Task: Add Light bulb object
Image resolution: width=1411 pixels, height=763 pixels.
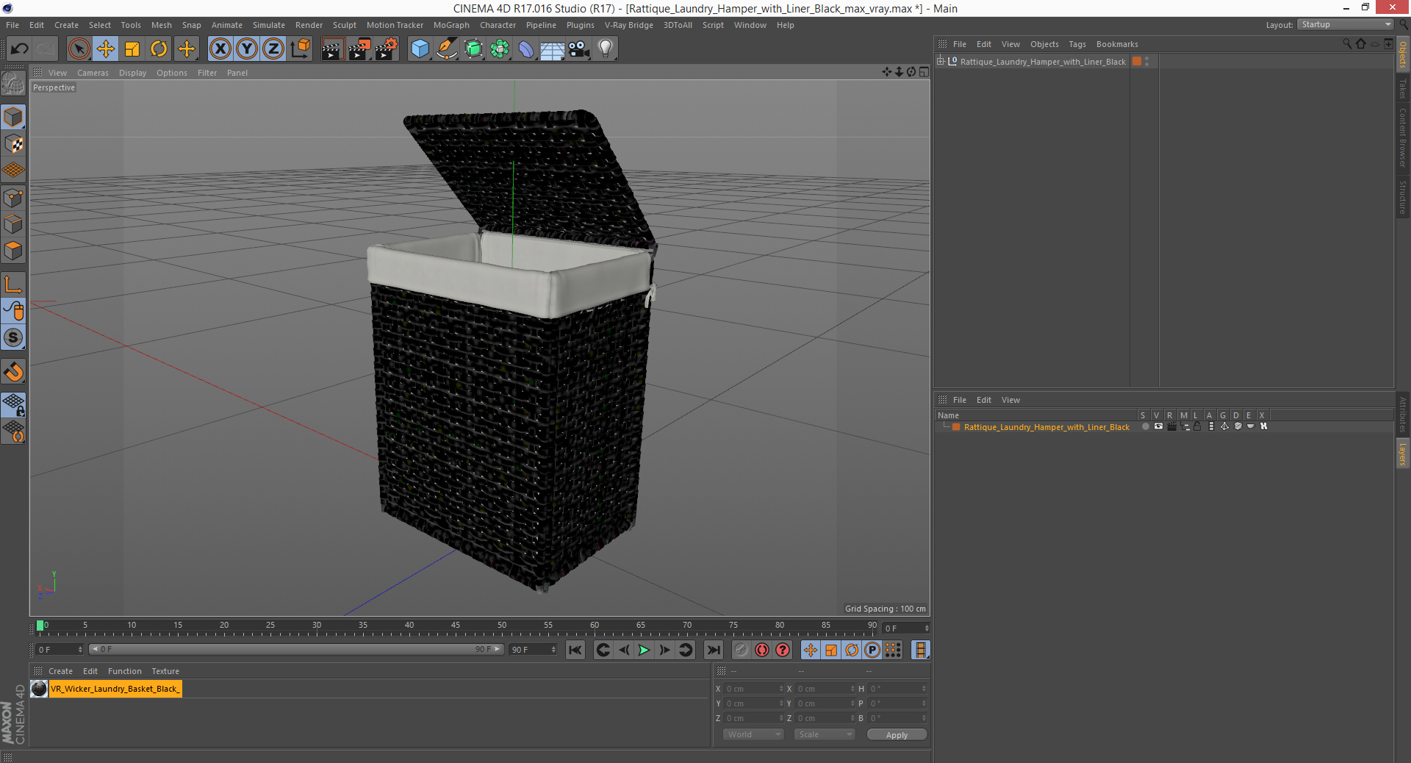Action: coord(606,49)
